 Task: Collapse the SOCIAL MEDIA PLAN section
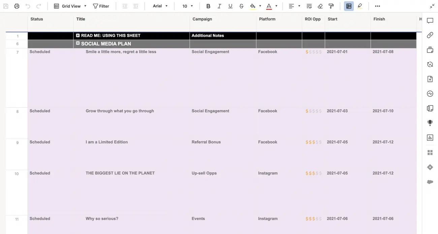coord(78,43)
